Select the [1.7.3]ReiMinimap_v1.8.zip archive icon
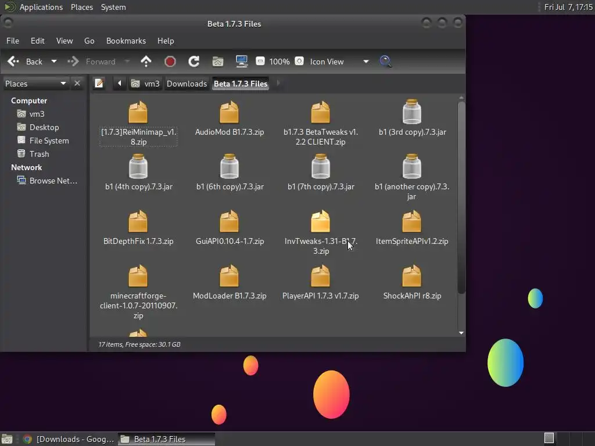595x446 pixels. pos(138,112)
